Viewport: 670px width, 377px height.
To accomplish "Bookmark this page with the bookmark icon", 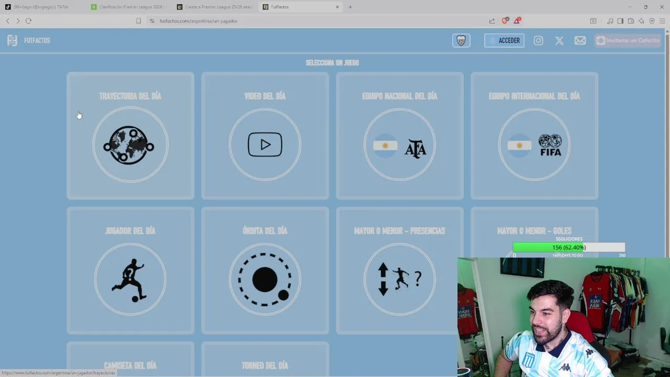I will [x=138, y=21].
